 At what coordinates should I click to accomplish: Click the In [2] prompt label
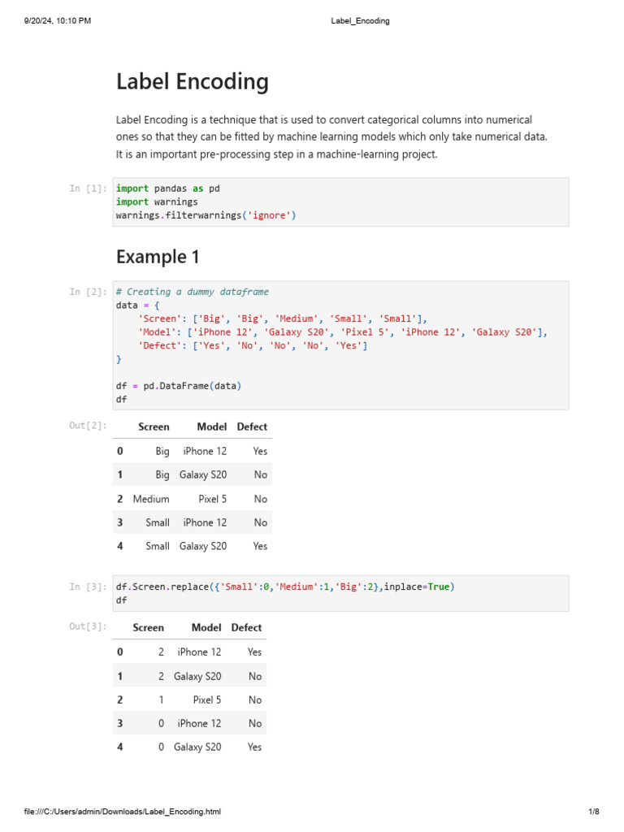[x=89, y=292]
